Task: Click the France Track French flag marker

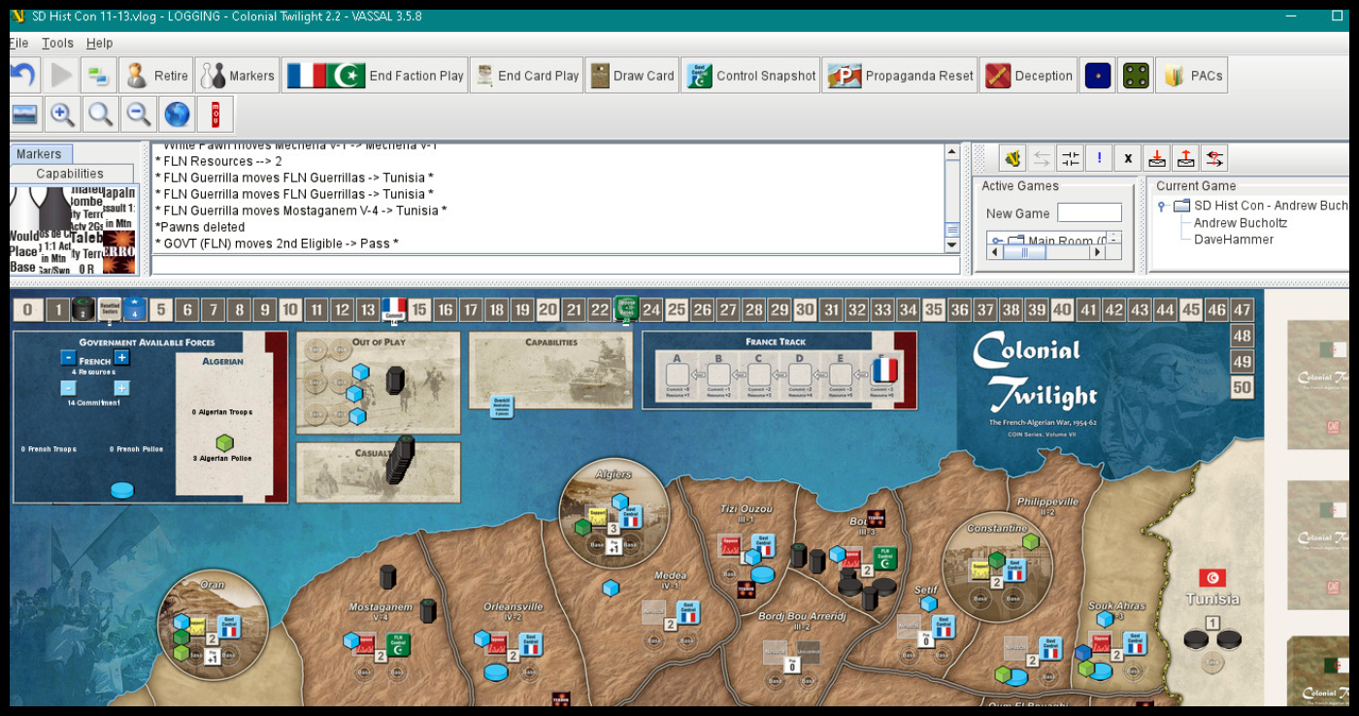Action: click(x=884, y=371)
